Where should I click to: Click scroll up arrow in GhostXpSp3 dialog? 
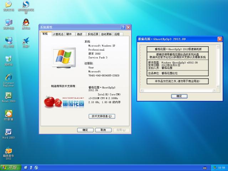click(x=218, y=47)
